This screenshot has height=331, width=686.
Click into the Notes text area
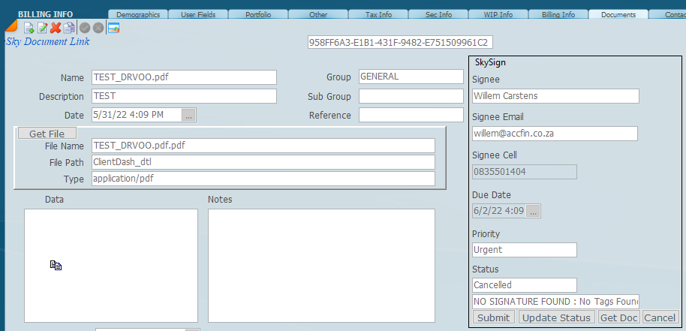coord(321,265)
